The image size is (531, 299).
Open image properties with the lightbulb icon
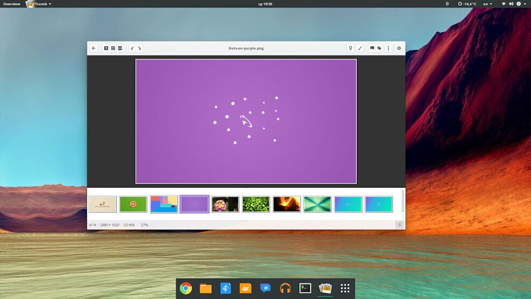351,48
